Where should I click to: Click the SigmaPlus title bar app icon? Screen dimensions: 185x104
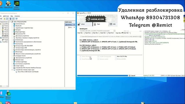pyautogui.click(x=78, y=13)
